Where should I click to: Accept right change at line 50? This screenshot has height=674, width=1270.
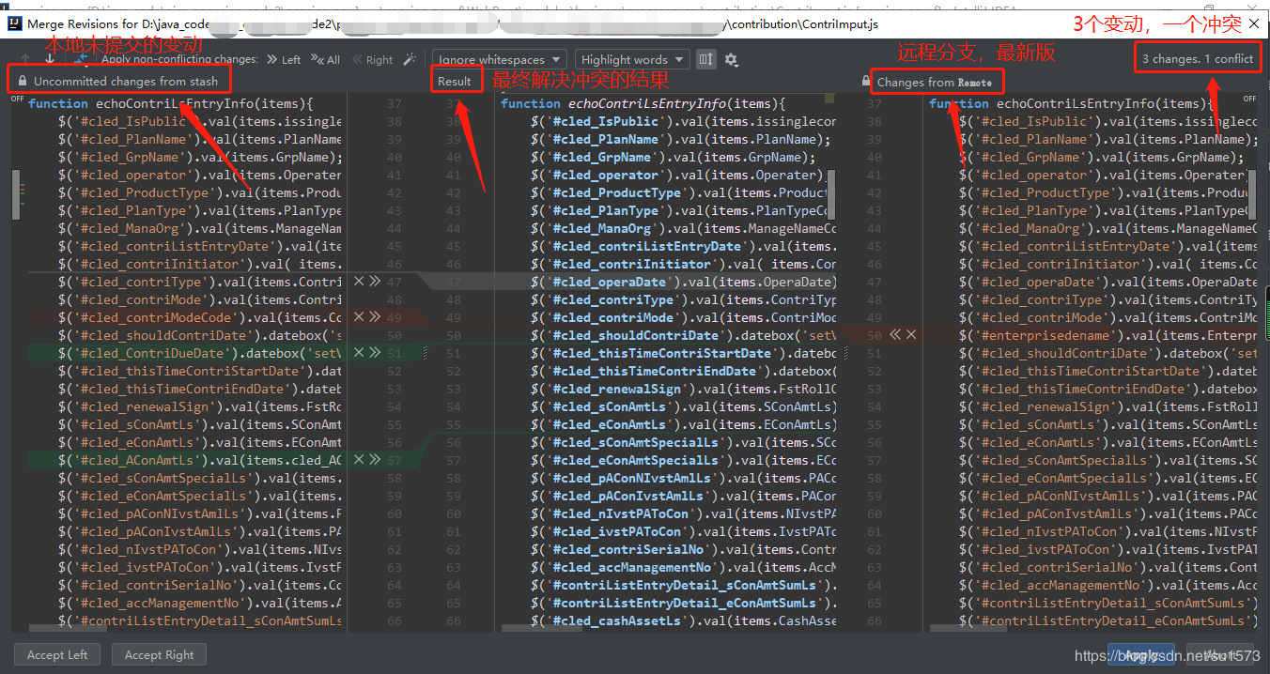pos(895,335)
